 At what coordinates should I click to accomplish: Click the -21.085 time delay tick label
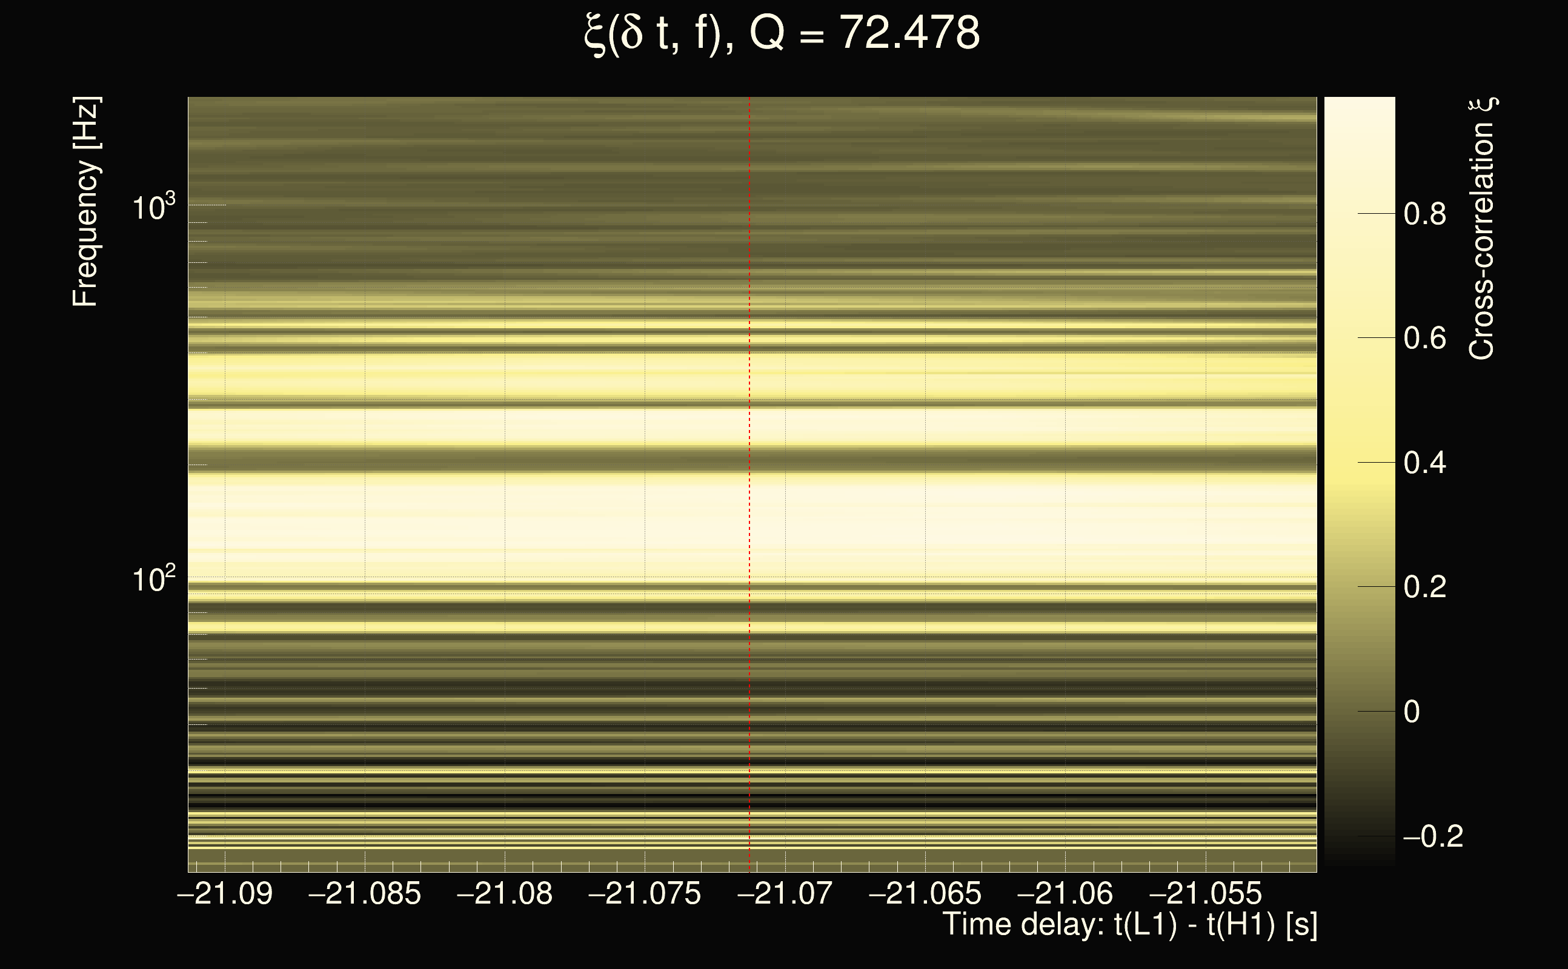(365, 893)
